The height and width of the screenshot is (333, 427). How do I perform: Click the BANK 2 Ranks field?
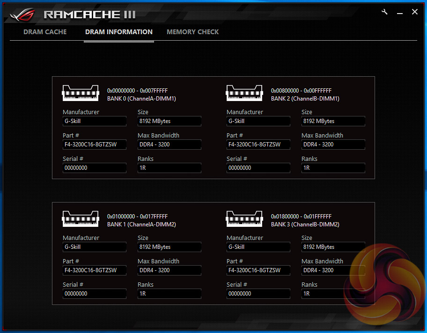tap(333, 168)
